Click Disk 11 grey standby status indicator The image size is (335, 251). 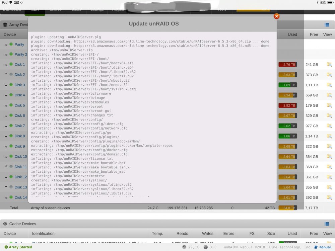pyautogui.click(x=11, y=166)
